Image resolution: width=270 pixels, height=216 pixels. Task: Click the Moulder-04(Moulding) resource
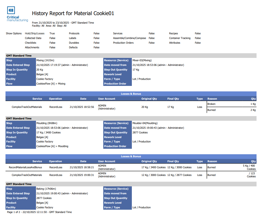click(x=144, y=123)
